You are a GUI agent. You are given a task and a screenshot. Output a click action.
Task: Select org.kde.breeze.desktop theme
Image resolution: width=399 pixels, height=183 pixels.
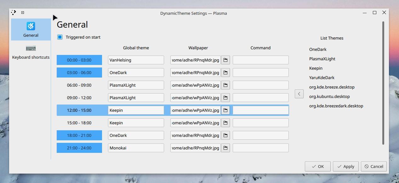[x=332, y=87]
